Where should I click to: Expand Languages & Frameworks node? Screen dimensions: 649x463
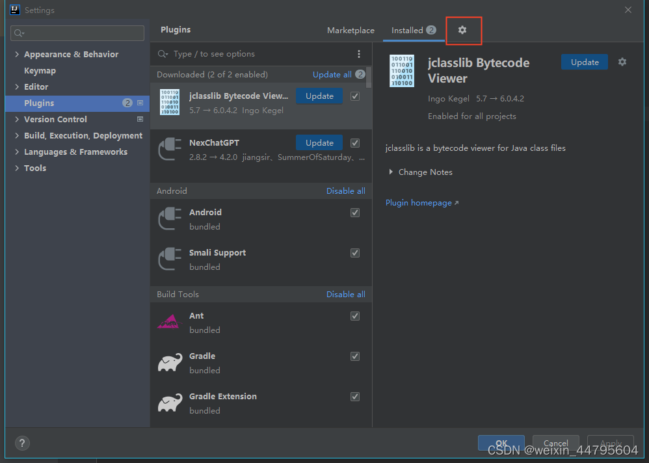17,152
